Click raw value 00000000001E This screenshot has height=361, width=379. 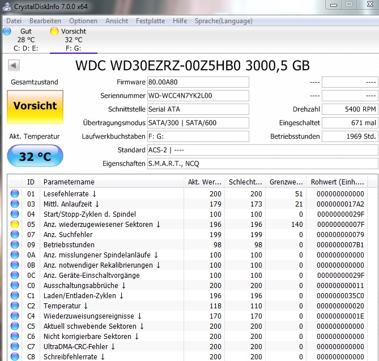pyautogui.click(x=340, y=316)
